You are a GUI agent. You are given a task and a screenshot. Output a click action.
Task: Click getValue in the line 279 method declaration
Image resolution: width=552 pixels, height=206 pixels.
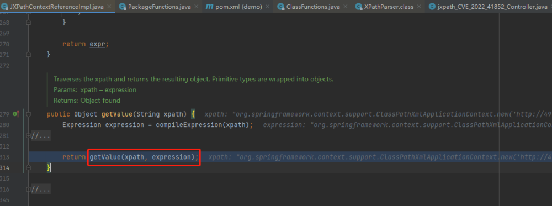[117, 114]
